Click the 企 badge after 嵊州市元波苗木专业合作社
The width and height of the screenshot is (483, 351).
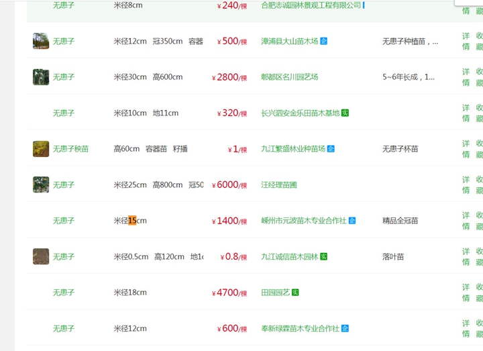coord(352,221)
